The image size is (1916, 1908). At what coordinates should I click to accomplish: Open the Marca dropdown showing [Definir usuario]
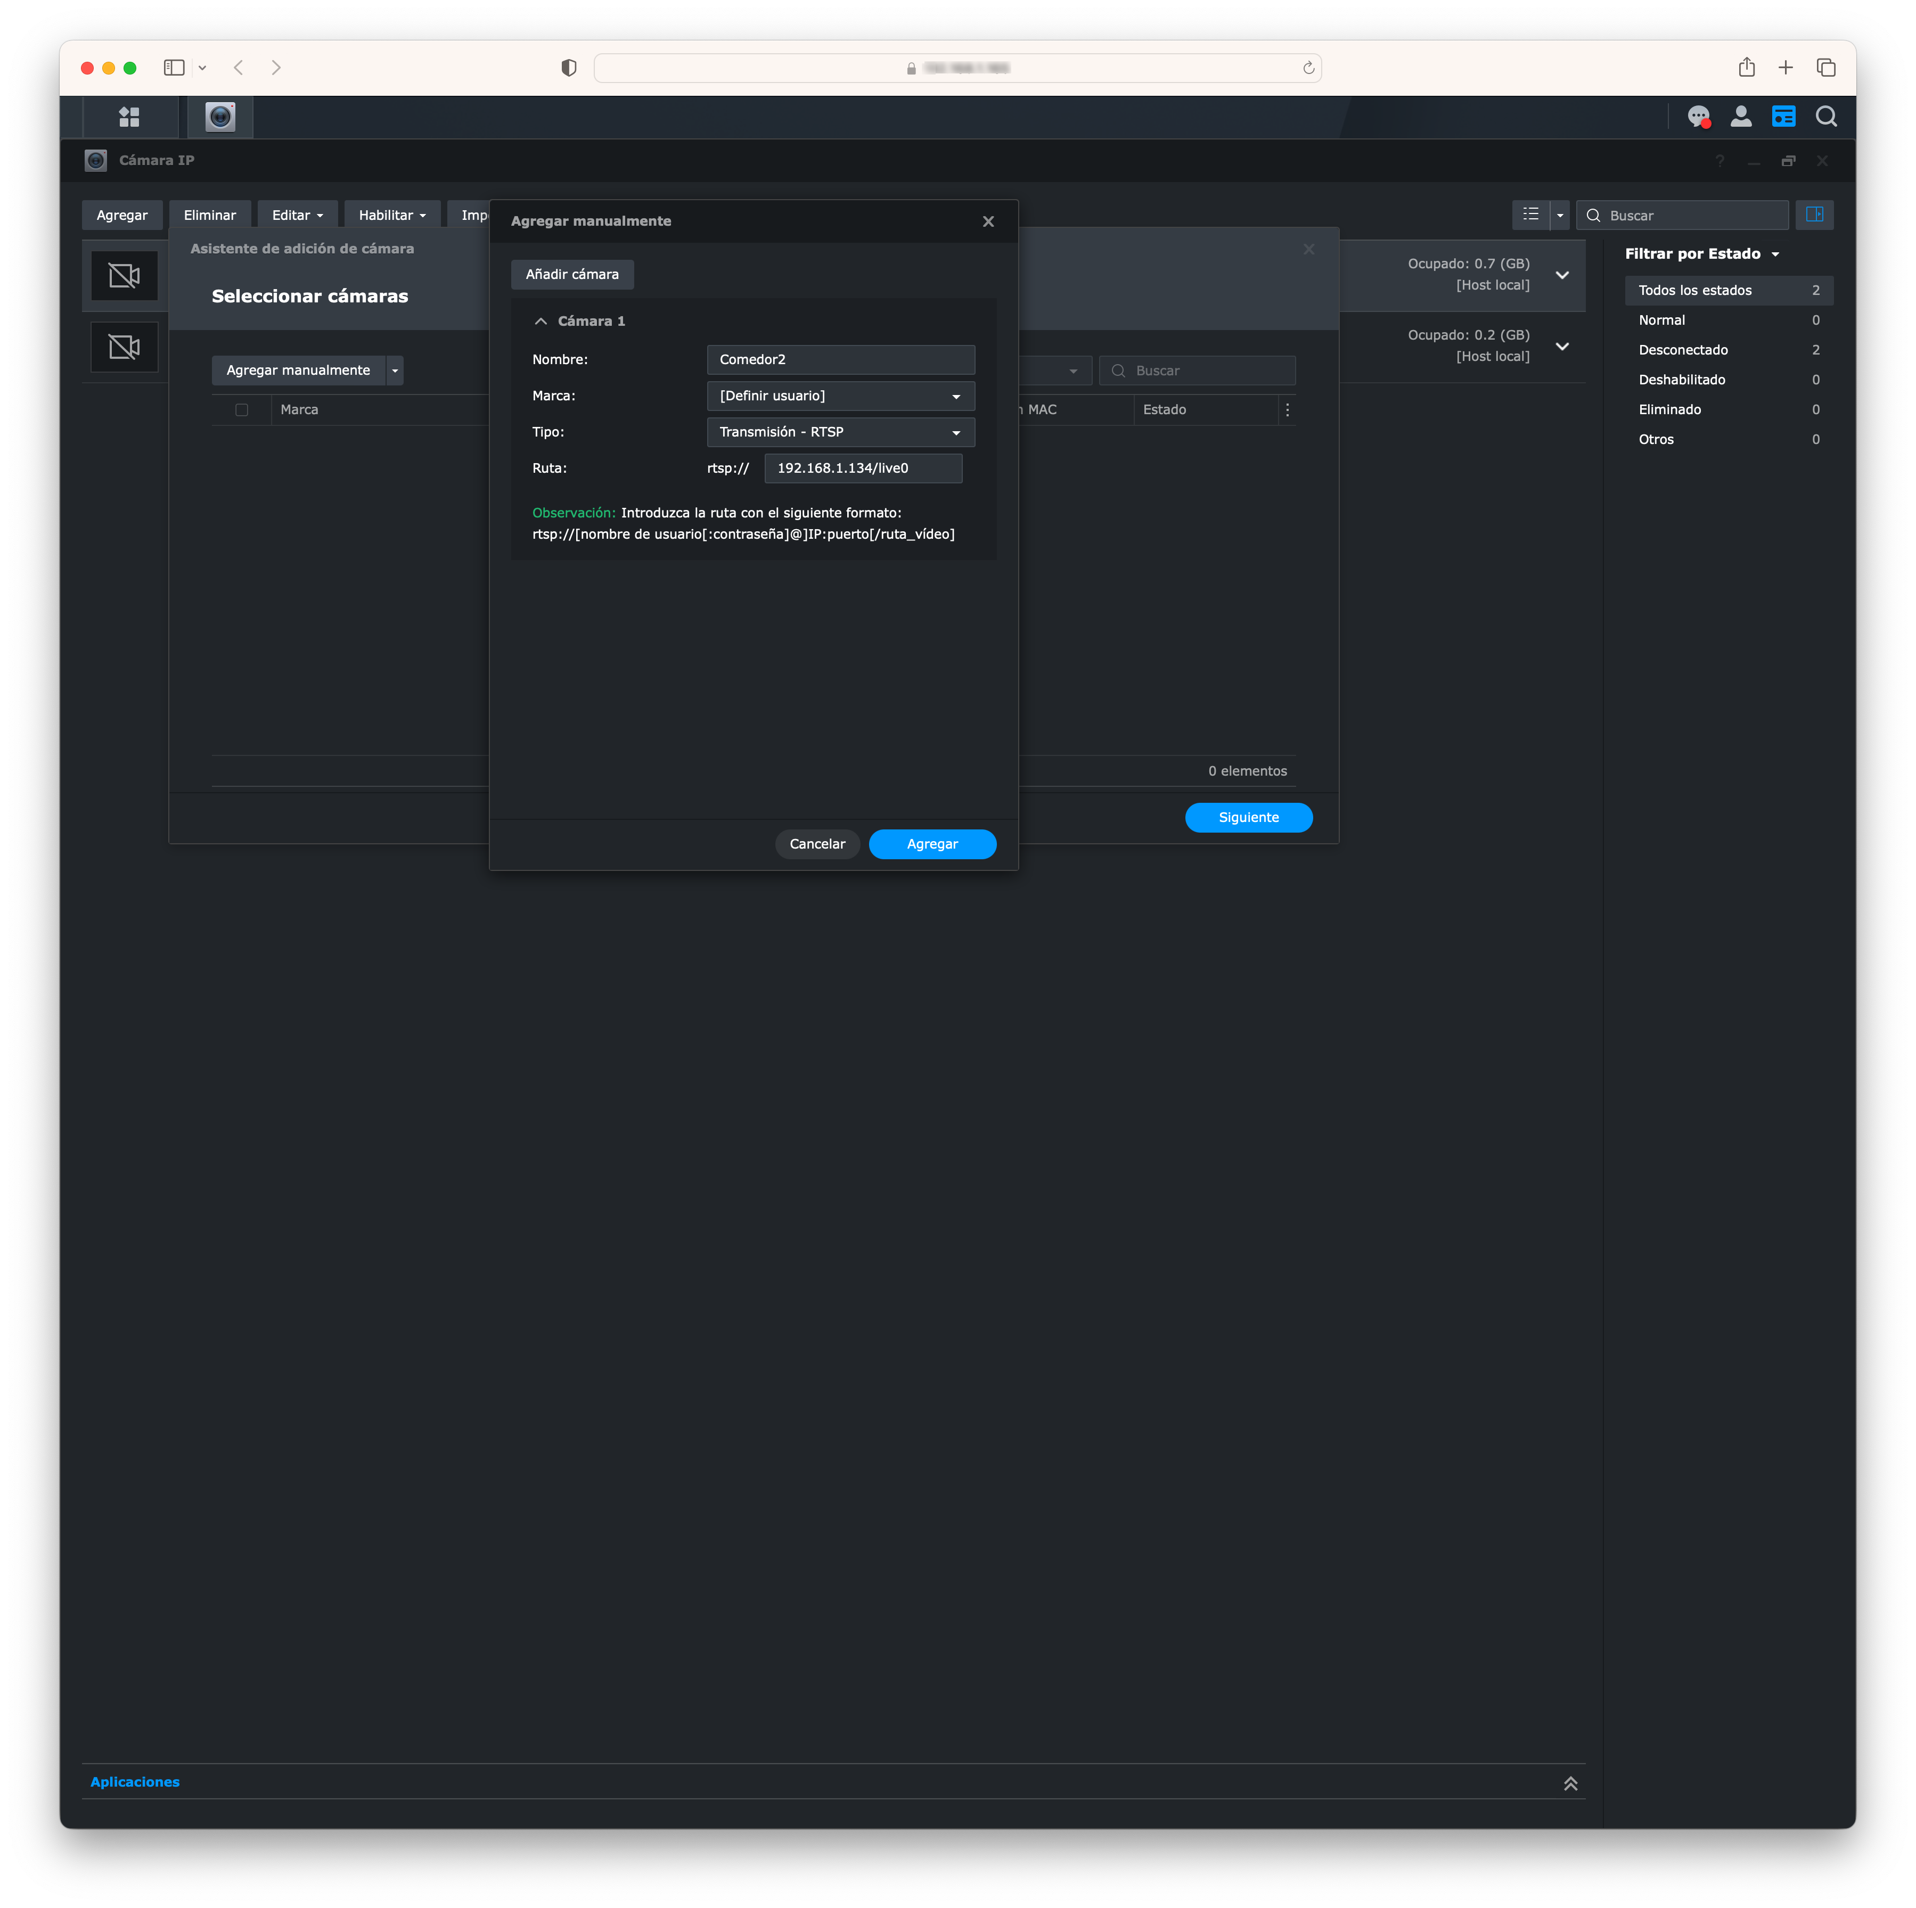(x=839, y=396)
